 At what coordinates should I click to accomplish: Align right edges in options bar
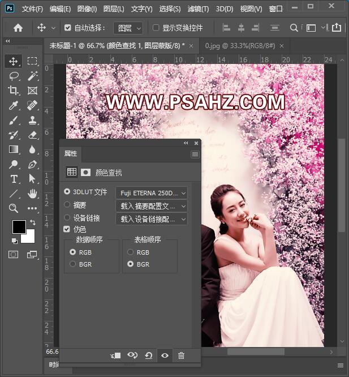tap(255, 28)
